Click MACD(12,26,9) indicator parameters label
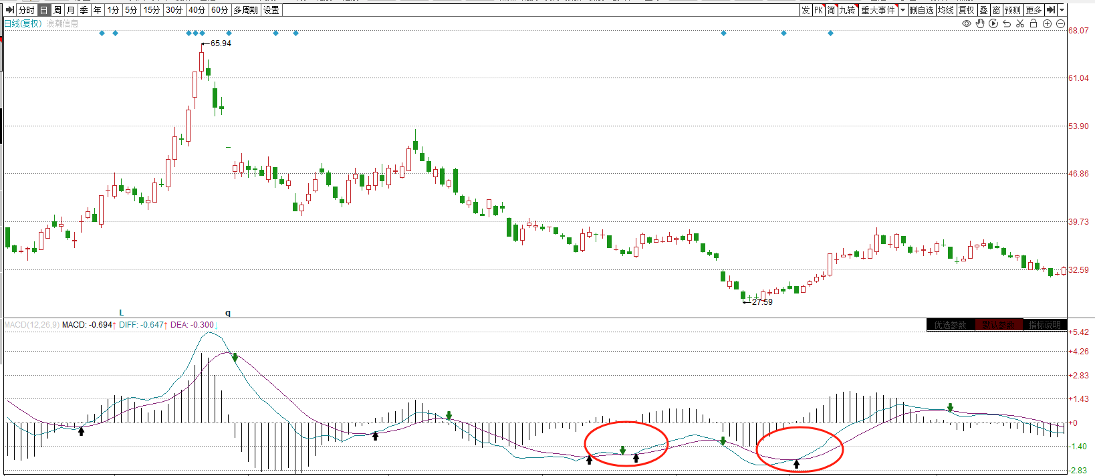Screen dimensions: 1095x476 [31, 325]
